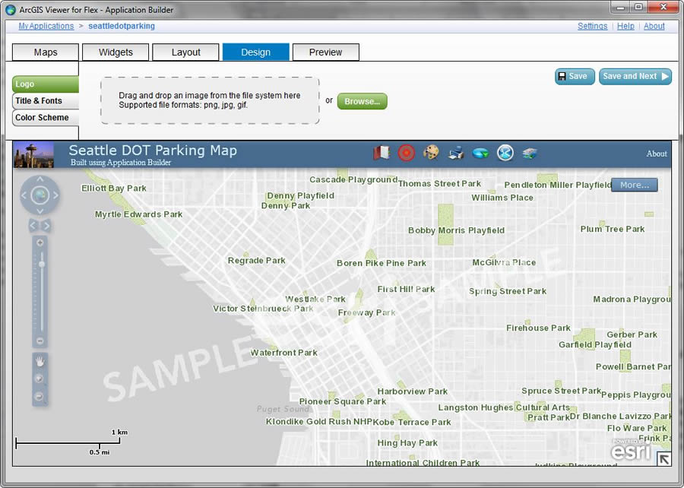Pan map down with navigation arrow
This screenshot has width=684, height=488.
(40, 211)
